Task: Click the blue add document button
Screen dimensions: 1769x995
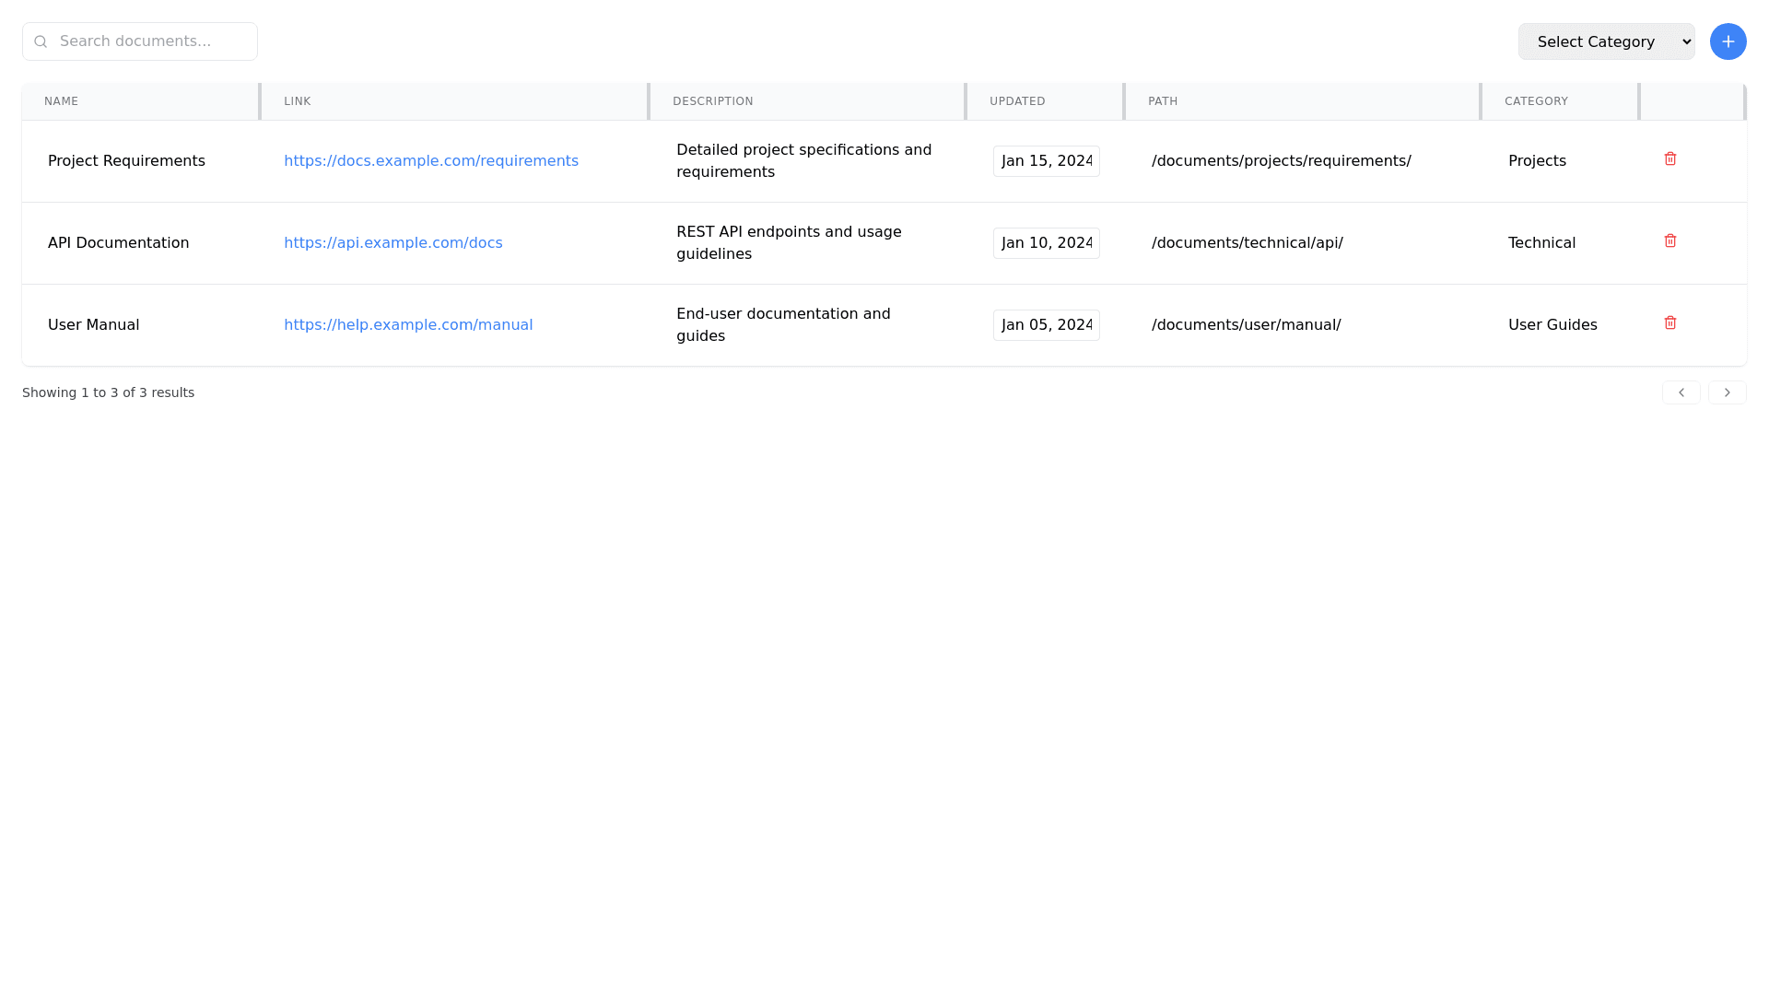Action: click(x=1728, y=41)
